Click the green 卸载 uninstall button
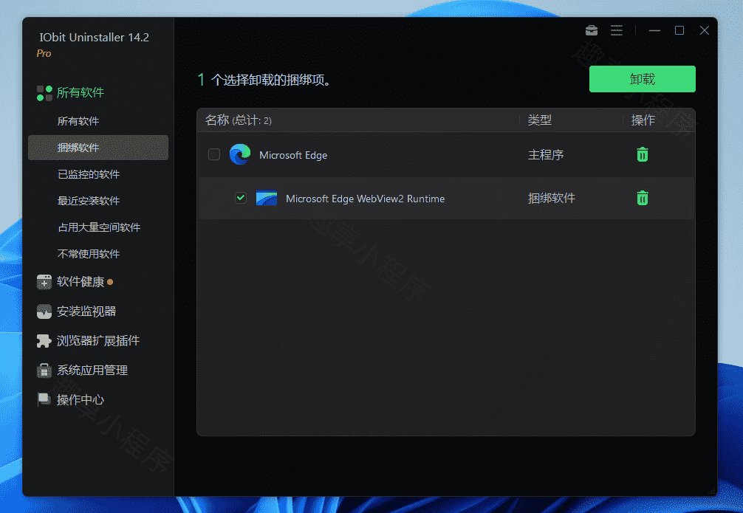Viewport: 743px width, 513px height. [x=642, y=79]
